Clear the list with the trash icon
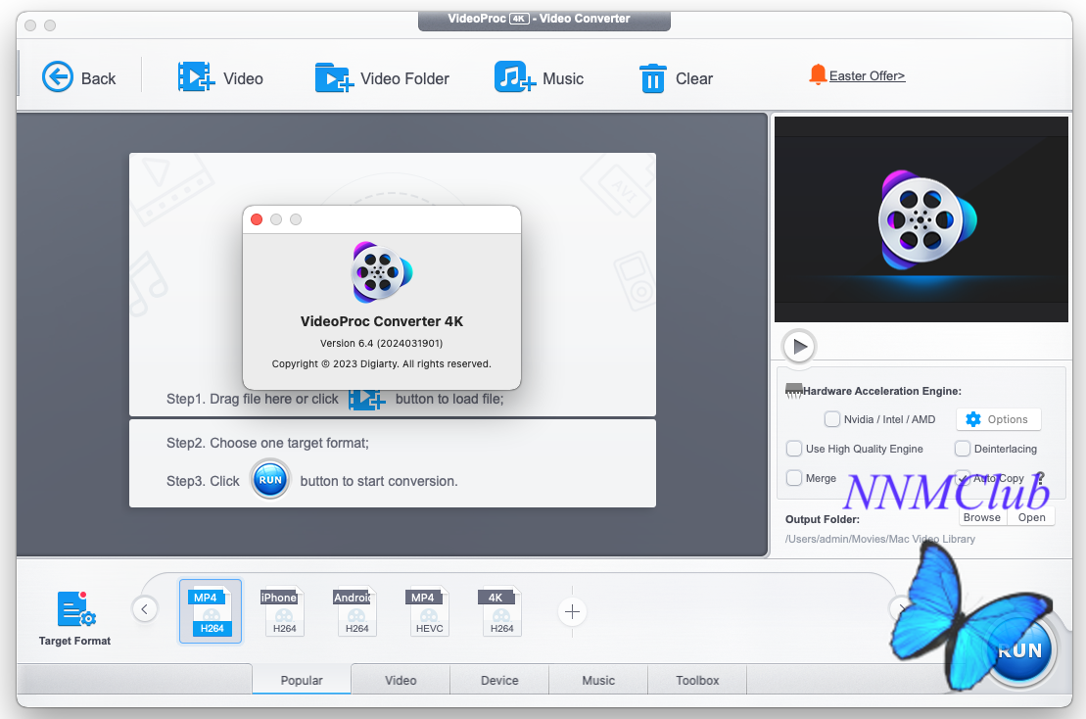This screenshot has width=1086, height=719. click(x=652, y=78)
